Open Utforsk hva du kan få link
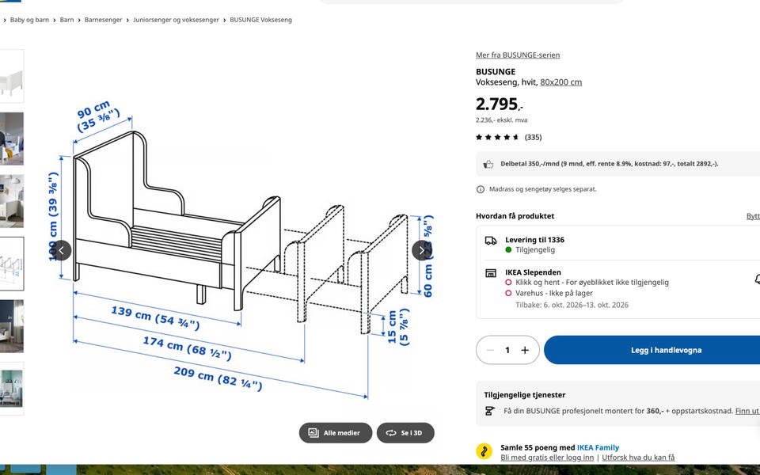760x475 pixels. pos(638,458)
